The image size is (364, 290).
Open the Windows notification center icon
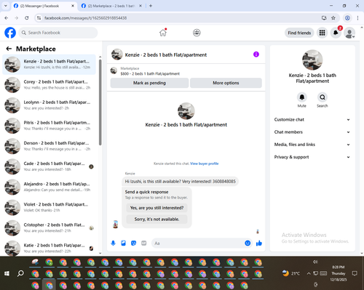[355, 273]
